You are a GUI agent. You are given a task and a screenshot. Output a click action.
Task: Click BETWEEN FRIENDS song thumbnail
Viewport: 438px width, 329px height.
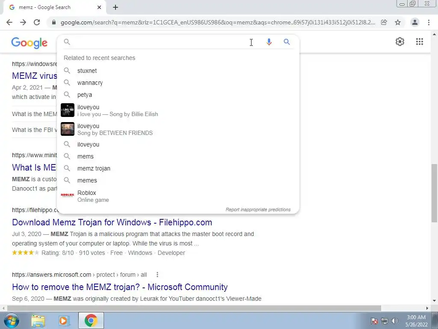(68, 129)
